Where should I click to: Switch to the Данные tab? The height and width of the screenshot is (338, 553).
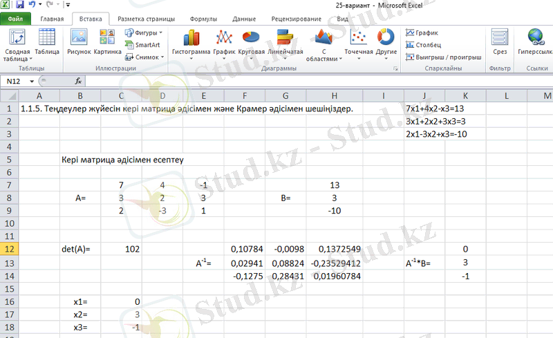[244, 19]
